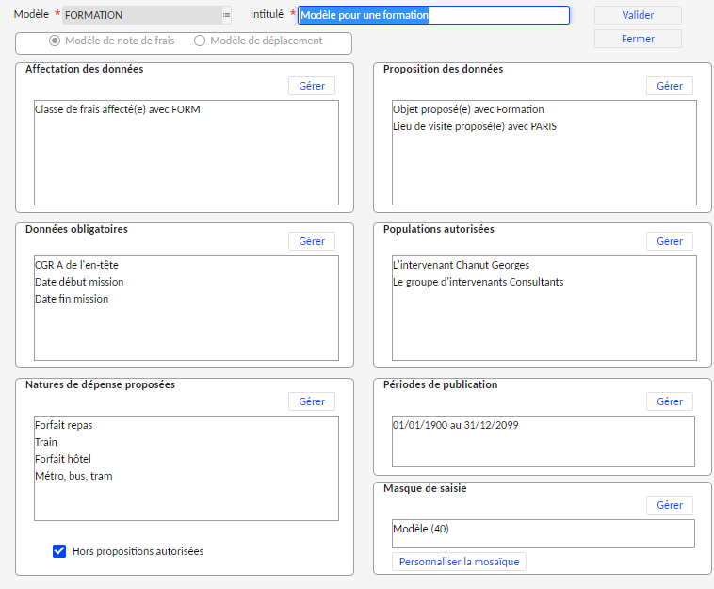This screenshot has width=714, height=589.
Task: Click the Intitulé text field
Action: [x=433, y=15]
